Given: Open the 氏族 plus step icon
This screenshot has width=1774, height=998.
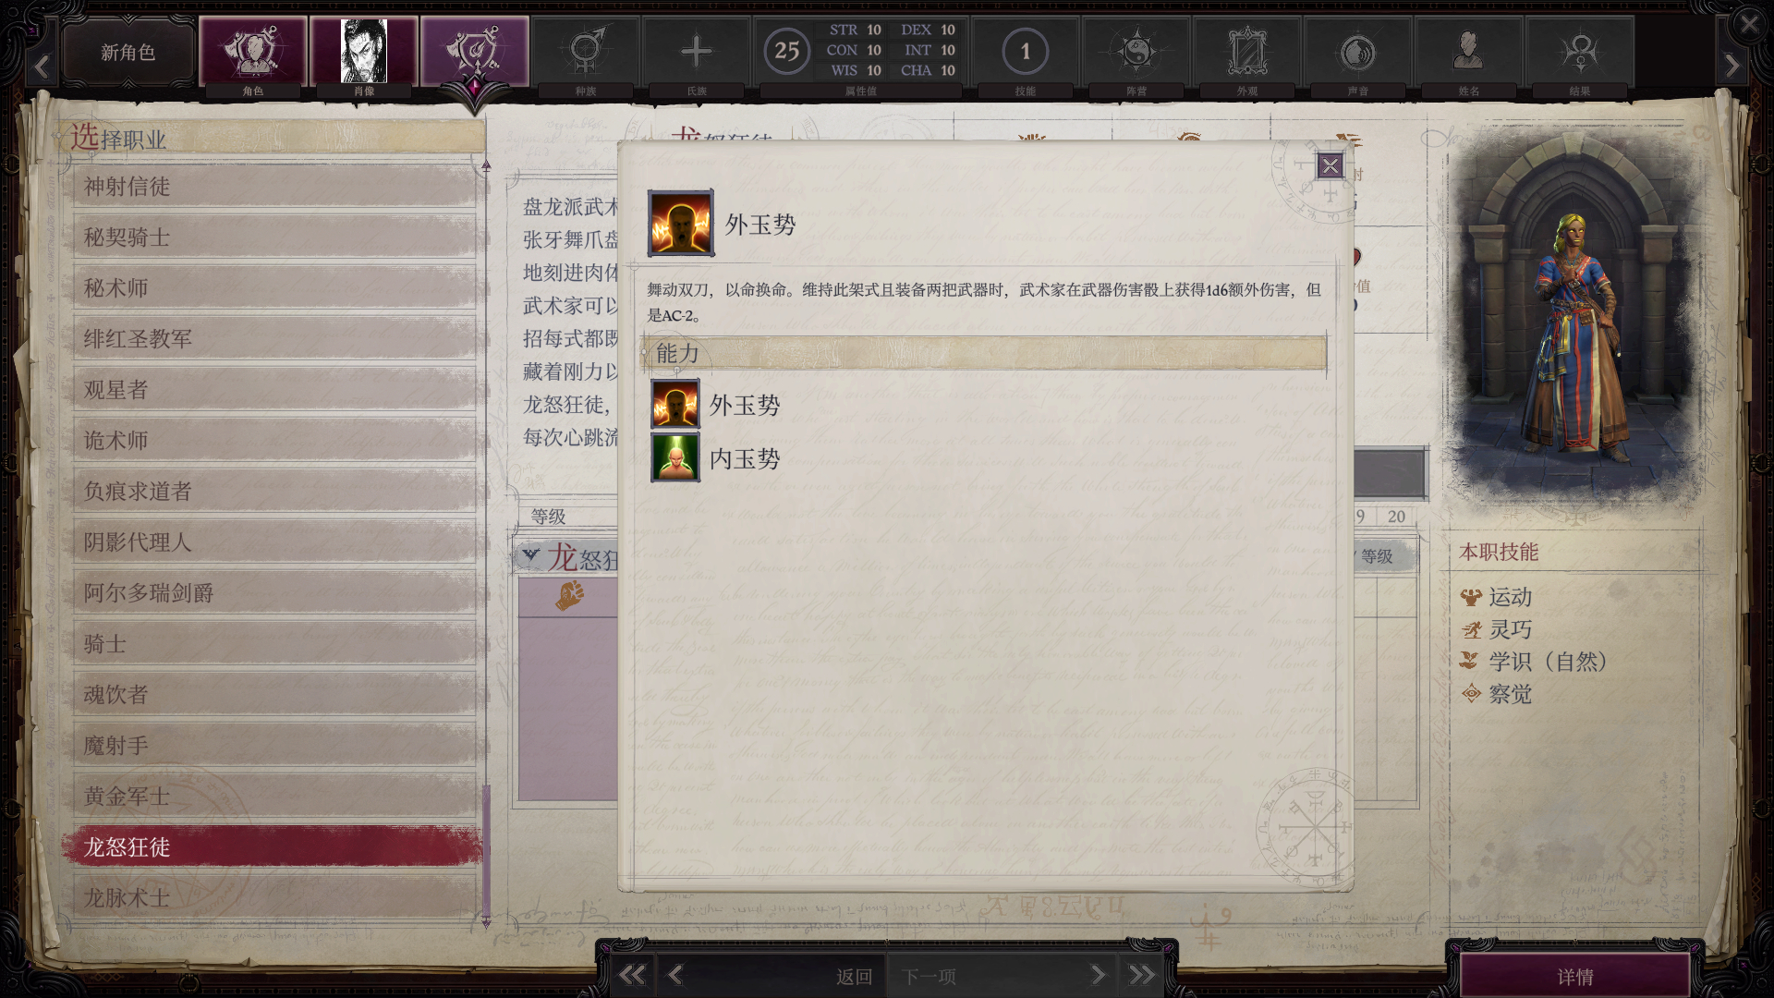Looking at the screenshot, I should pos(697,52).
